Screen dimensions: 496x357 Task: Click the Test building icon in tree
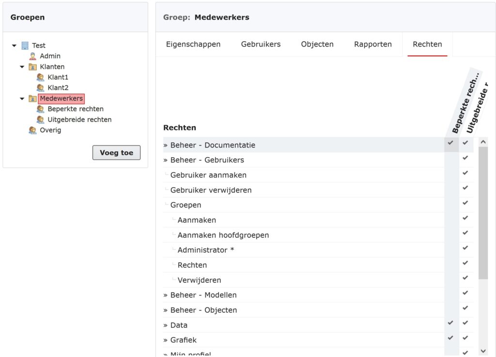tap(25, 46)
